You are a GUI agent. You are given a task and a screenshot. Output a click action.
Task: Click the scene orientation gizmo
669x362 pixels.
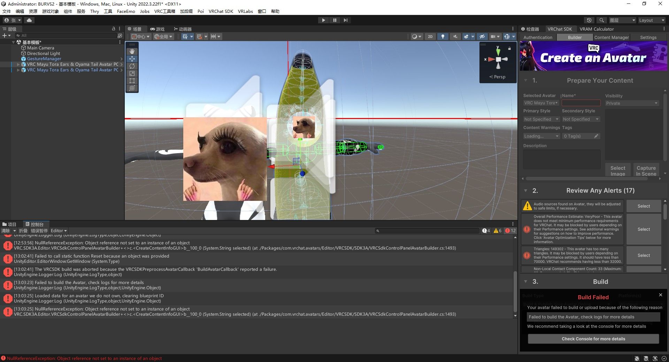point(498,59)
